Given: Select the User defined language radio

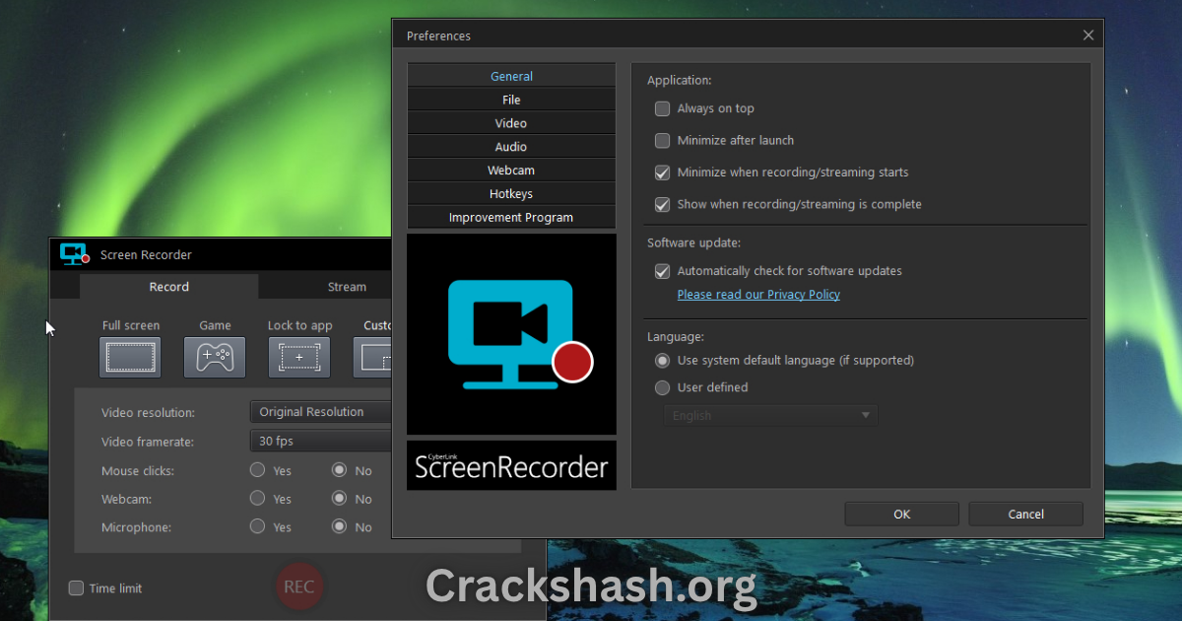Looking at the screenshot, I should click(x=663, y=387).
